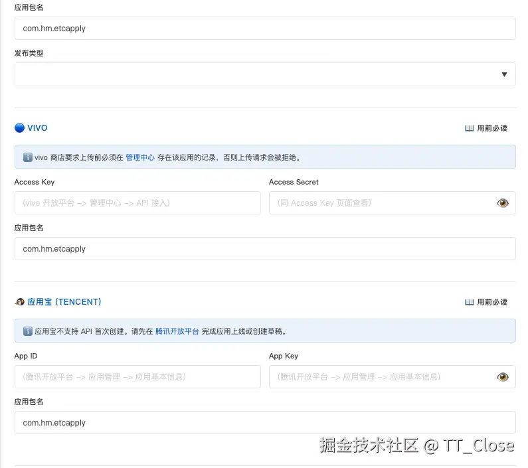Click book icon beside VIVO 用前必读
The height and width of the screenshot is (468, 528).
(x=470, y=128)
